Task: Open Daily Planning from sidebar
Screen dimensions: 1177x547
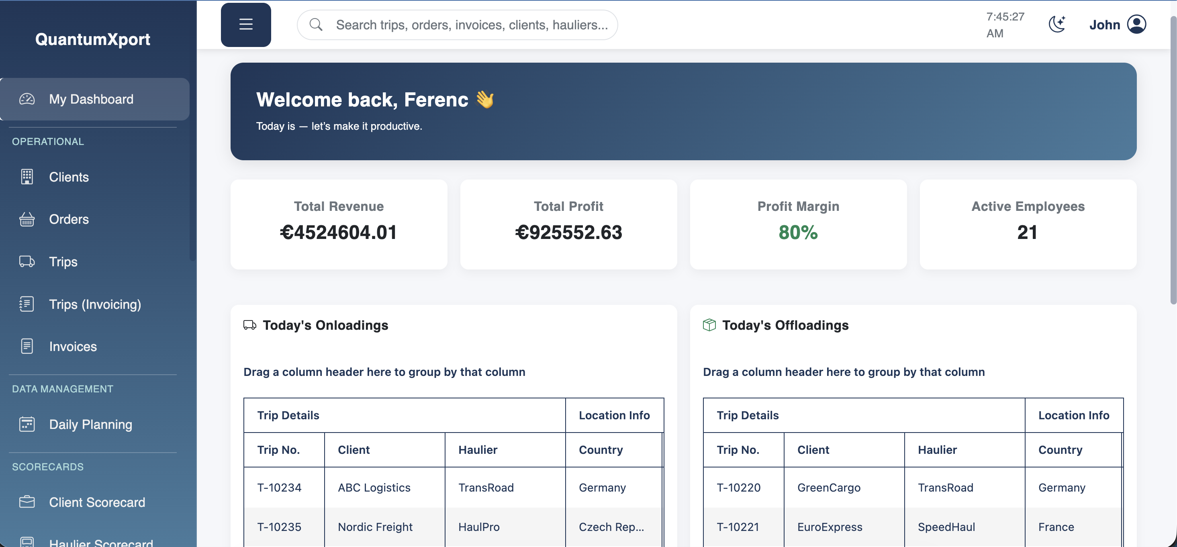Action: [90, 425]
